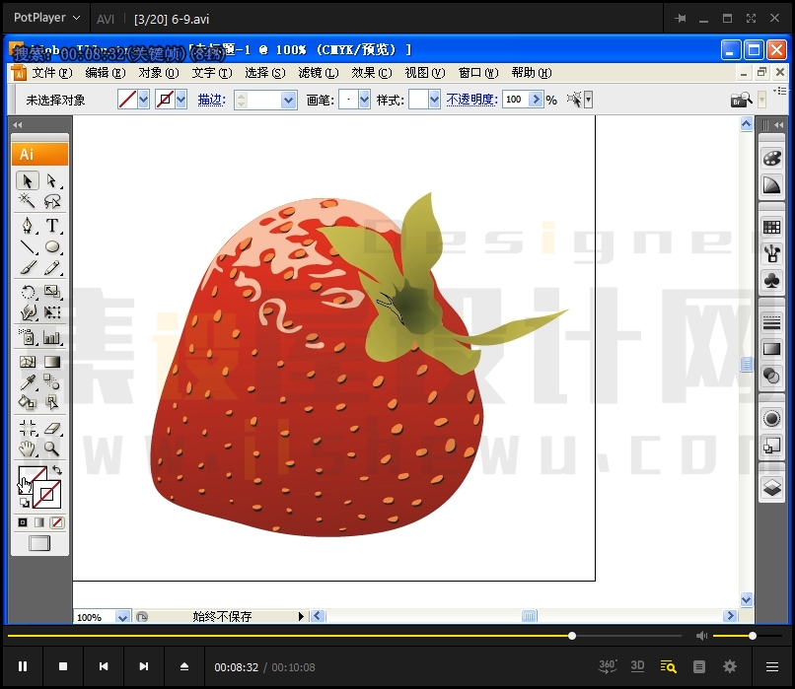This screenshot has height=689, width=795.
Task: Open the Layers panel
Action: 771,488
